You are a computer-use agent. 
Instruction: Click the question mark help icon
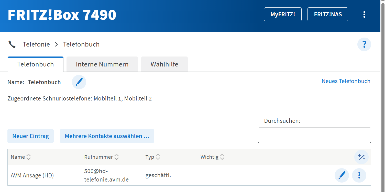[364, 44]
